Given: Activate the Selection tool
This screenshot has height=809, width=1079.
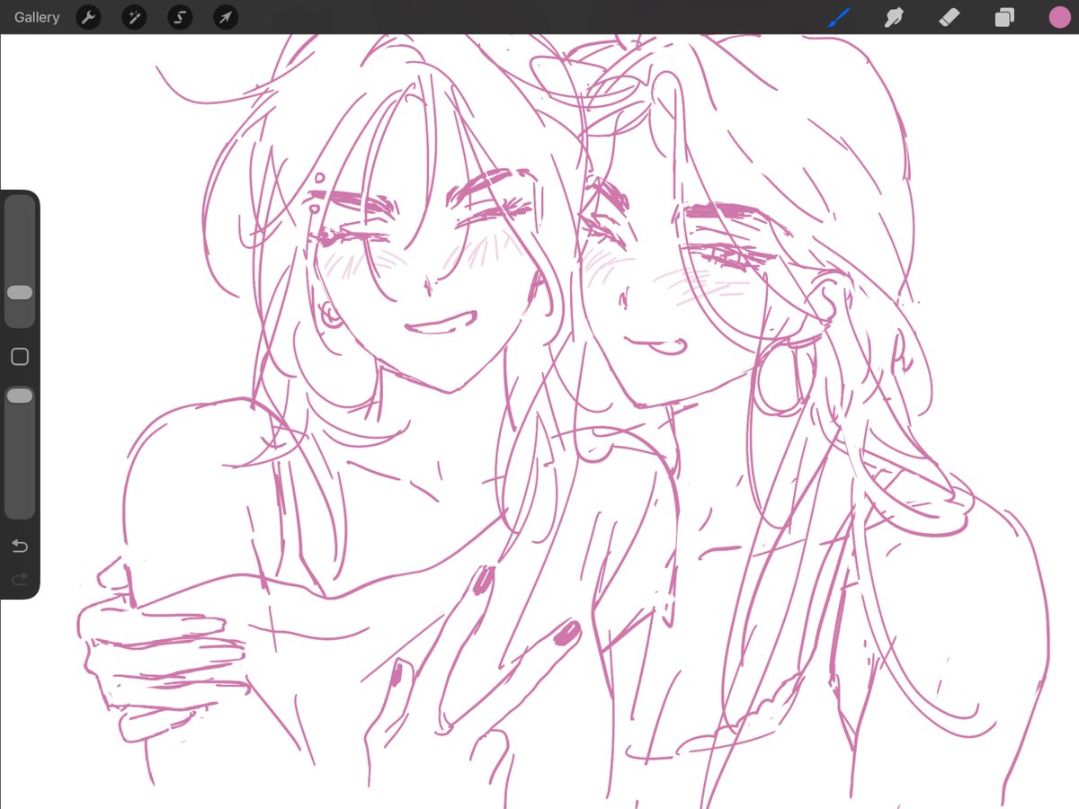Looking at the screenshot, I should (x=180, y=17).
